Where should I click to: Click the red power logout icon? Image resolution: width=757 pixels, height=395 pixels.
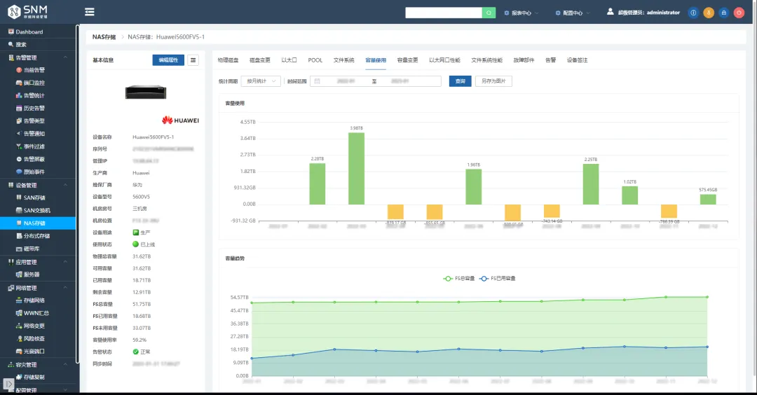739,13
